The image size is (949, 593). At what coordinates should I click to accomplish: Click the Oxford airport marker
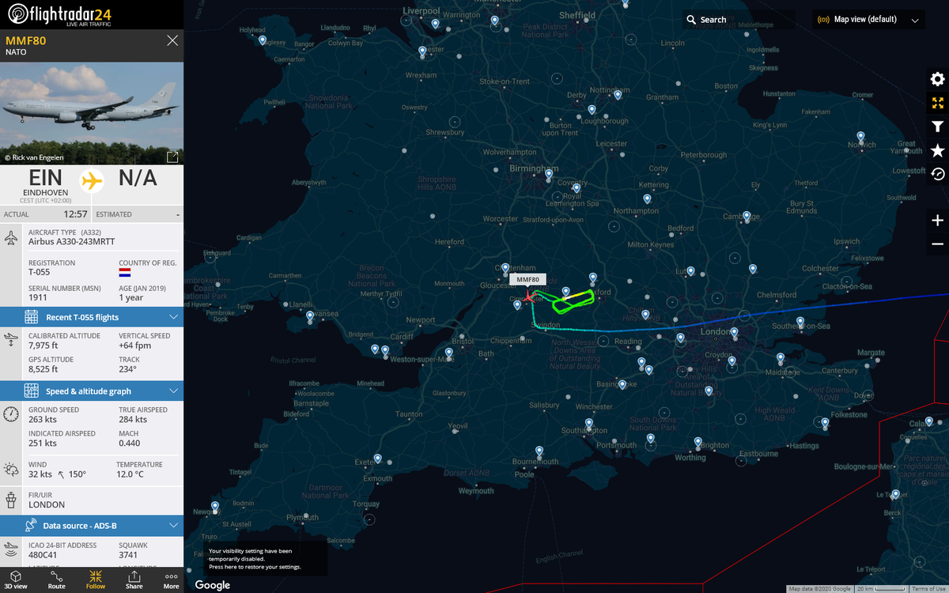point(593,277)
